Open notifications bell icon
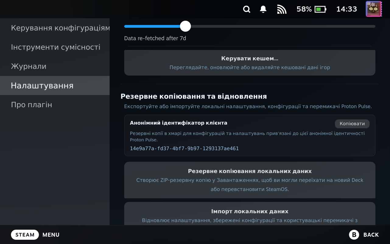 (263, 9)
